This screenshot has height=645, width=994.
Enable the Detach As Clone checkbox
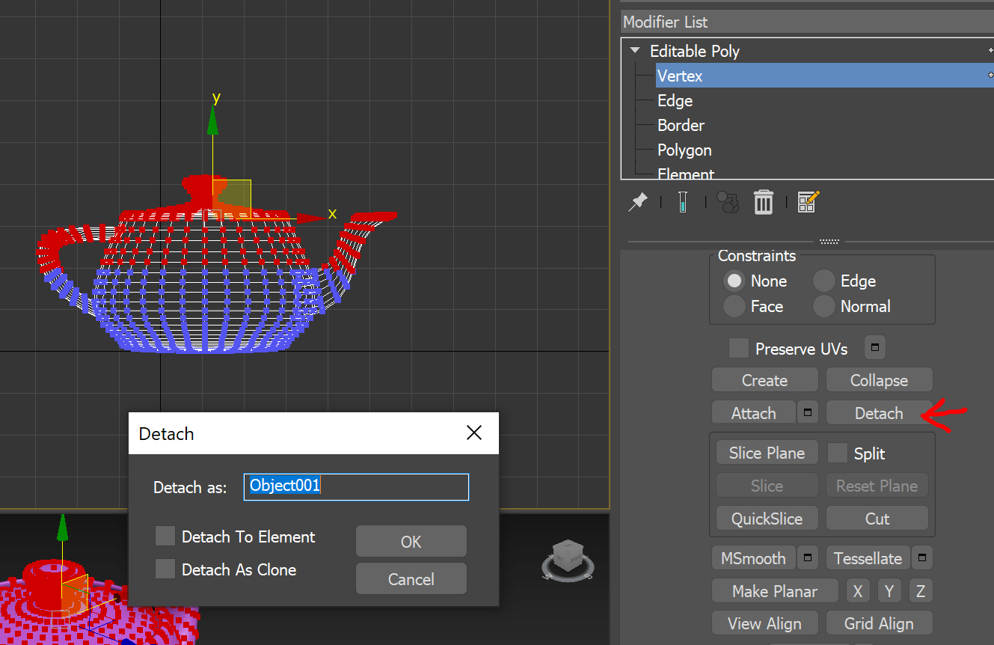tap(165, 569)
